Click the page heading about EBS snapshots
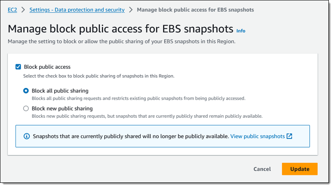 120,29
